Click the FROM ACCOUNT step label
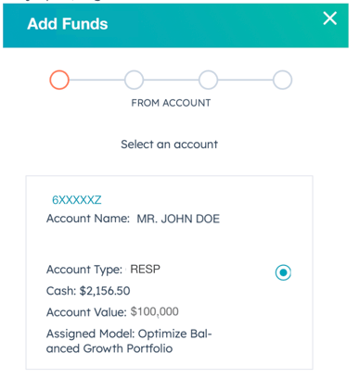This screenshot has height=378, width=359. (x=171, y=103)
